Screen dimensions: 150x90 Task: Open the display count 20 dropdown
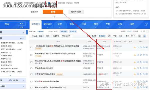click(x=133, y=36)
